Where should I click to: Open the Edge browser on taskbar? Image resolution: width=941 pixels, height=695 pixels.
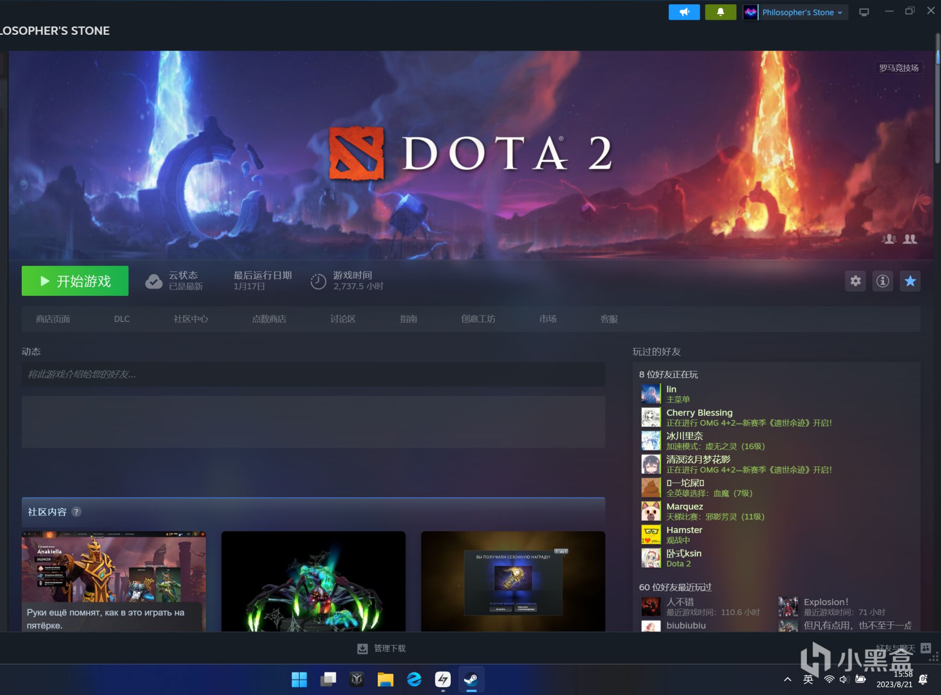tap(414, 679)
